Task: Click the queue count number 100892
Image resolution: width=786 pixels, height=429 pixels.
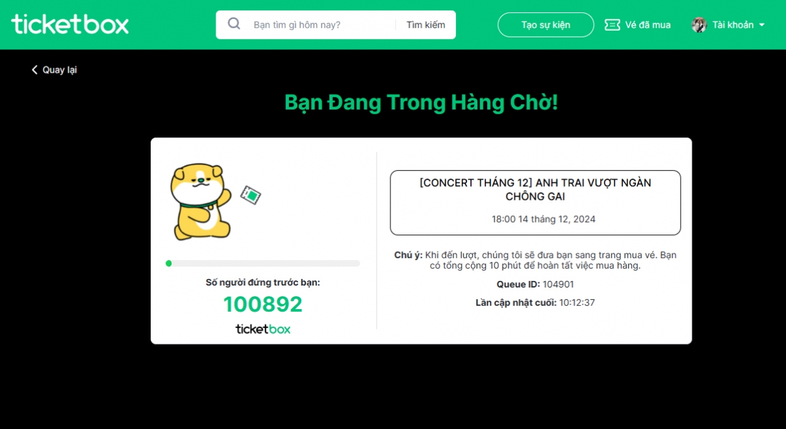Action: click(x=263, y=304)
